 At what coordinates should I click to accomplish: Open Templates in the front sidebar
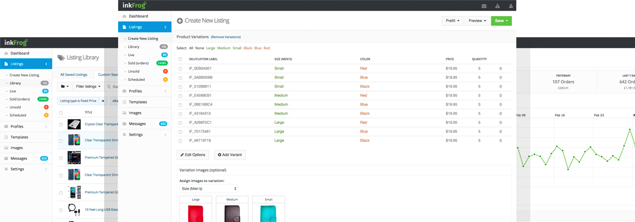(138, 102)
